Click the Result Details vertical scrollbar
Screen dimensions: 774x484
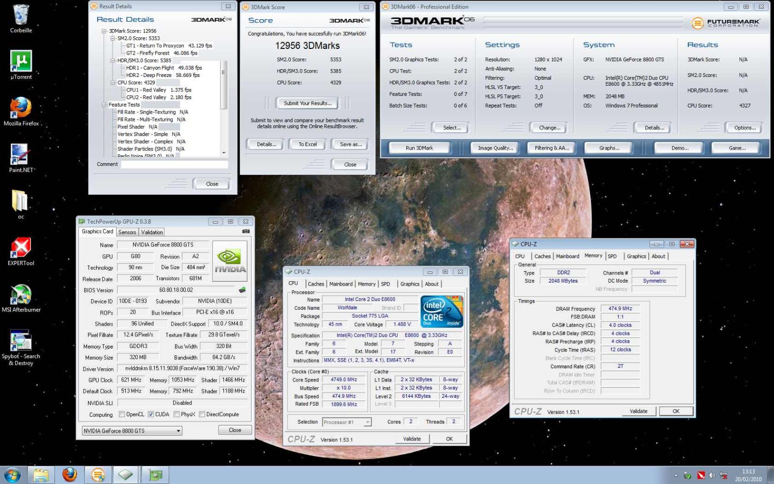223,107
